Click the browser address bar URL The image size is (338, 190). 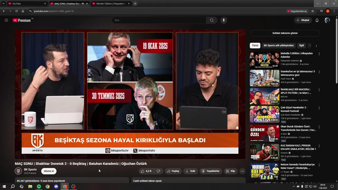pyautogui.click(x=54, y=11)
